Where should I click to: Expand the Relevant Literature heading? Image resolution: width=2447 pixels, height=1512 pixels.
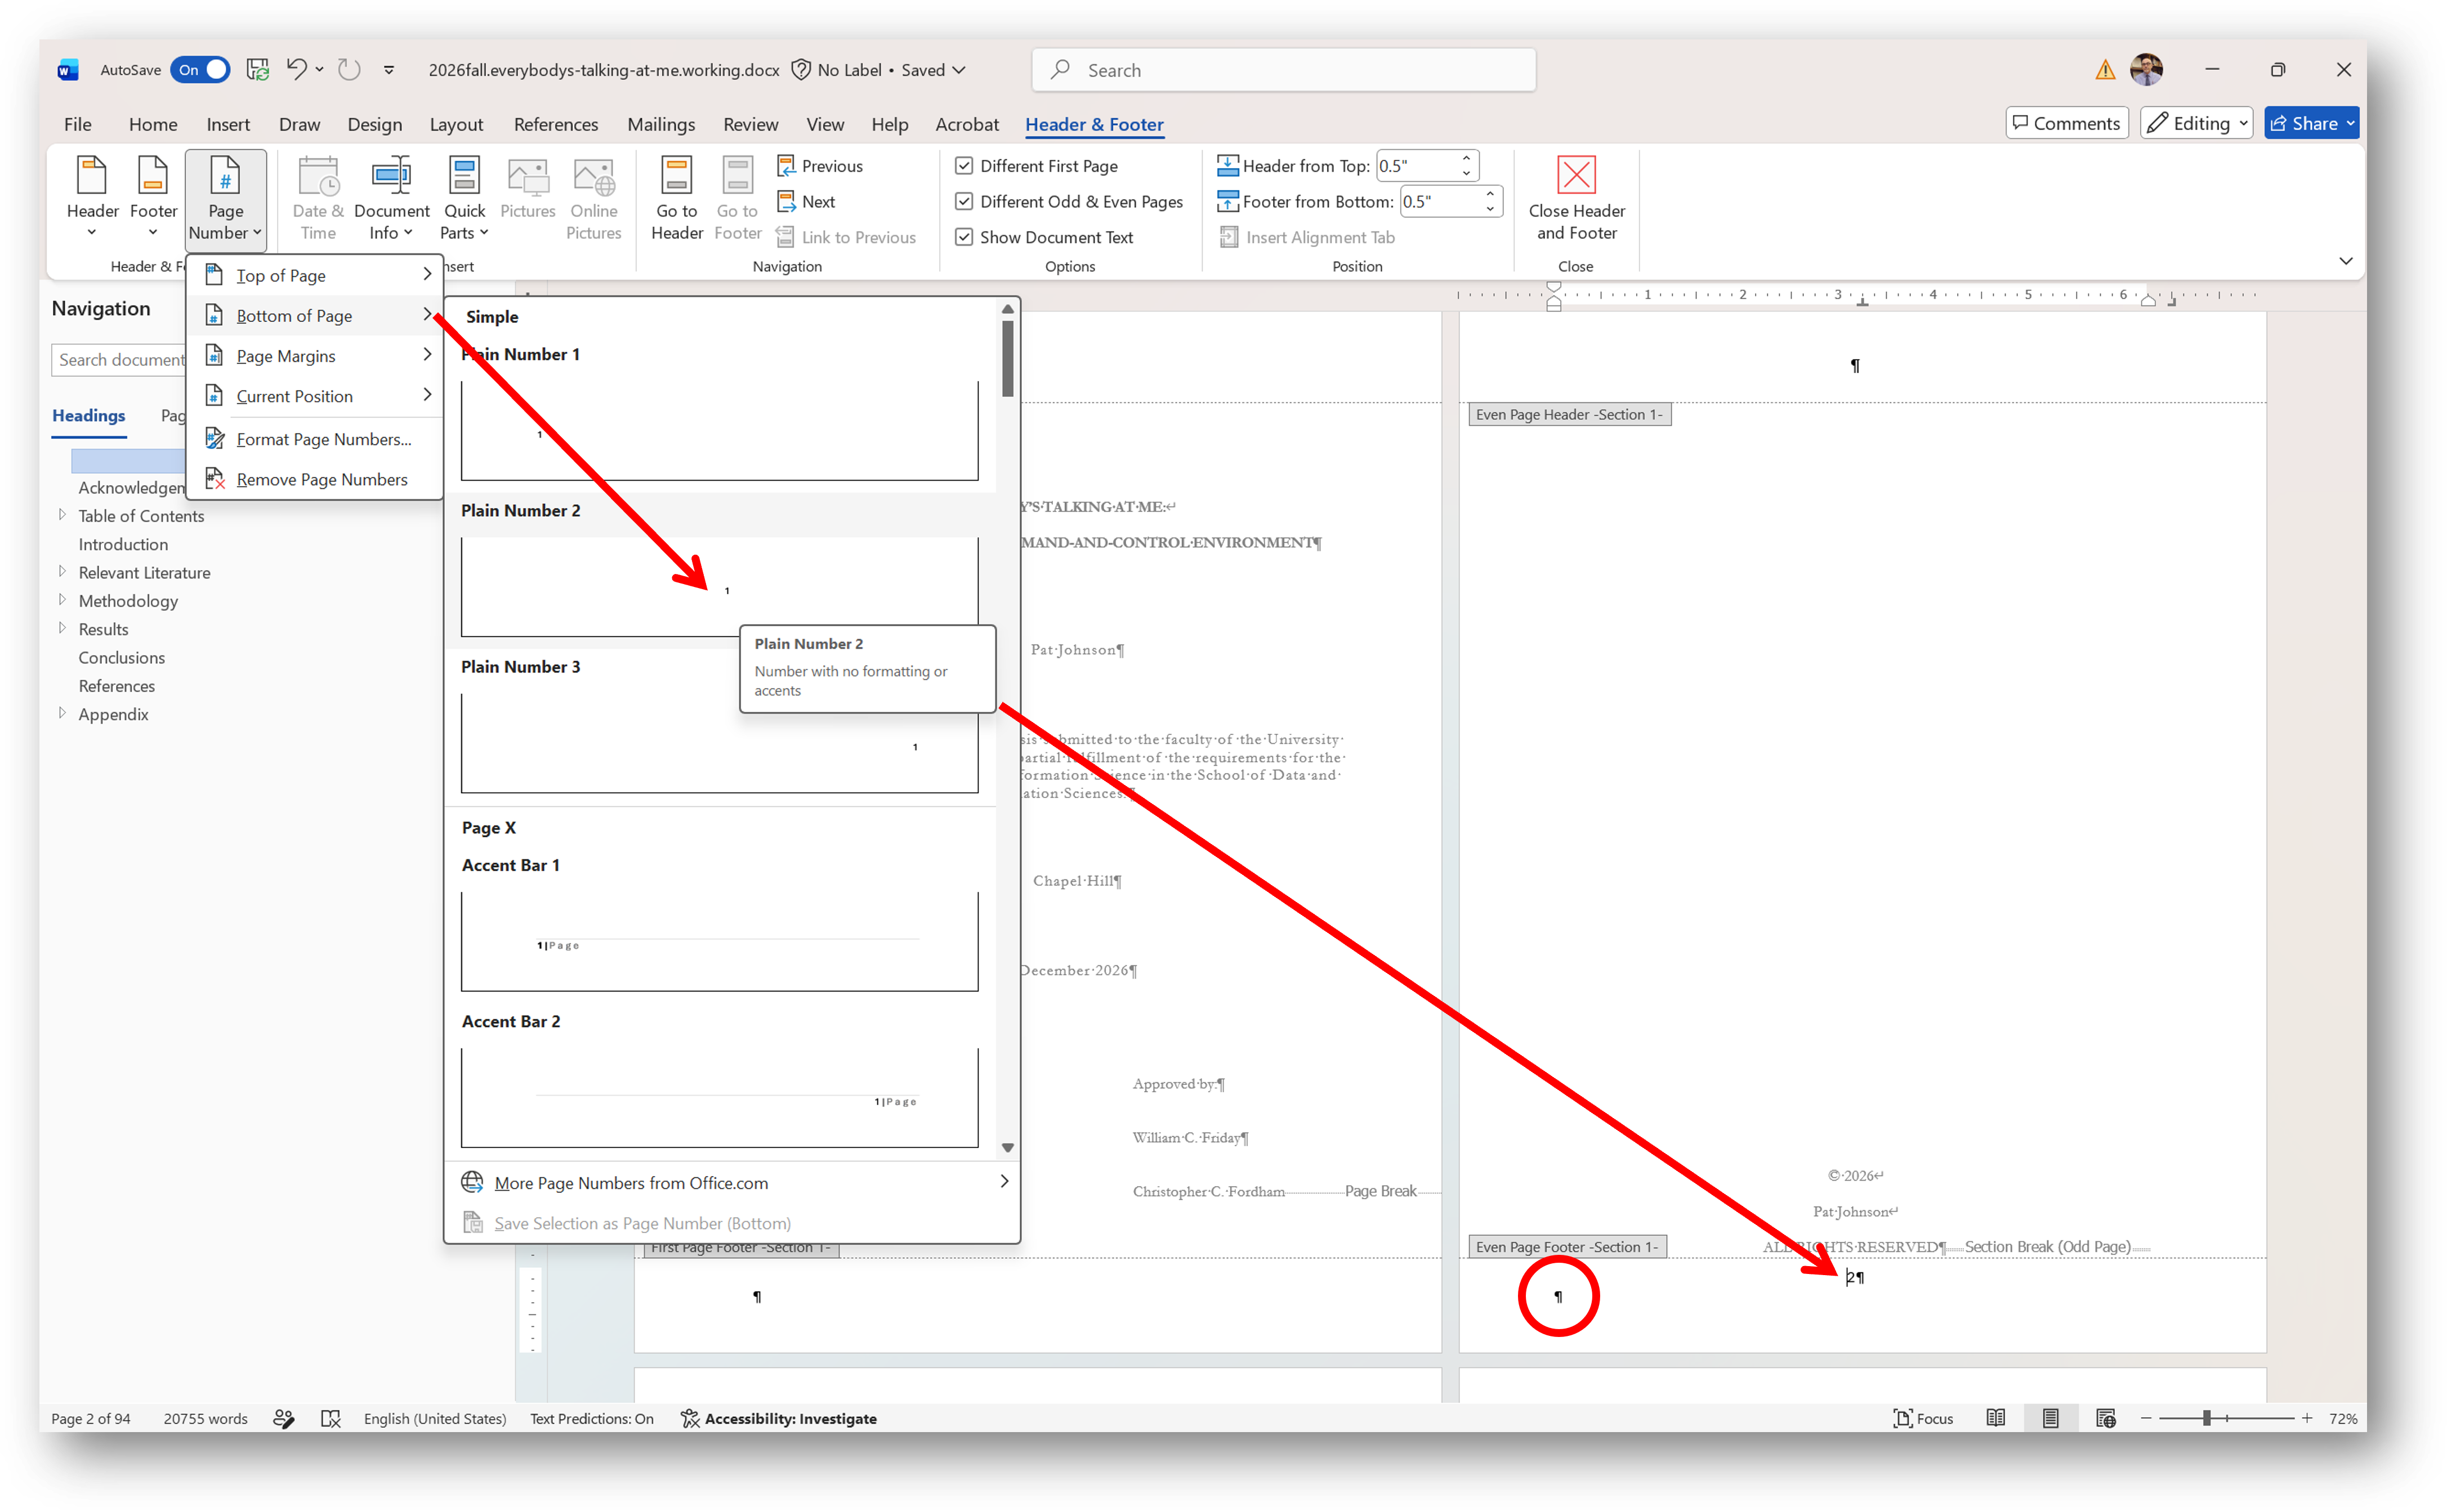(62, 572)
